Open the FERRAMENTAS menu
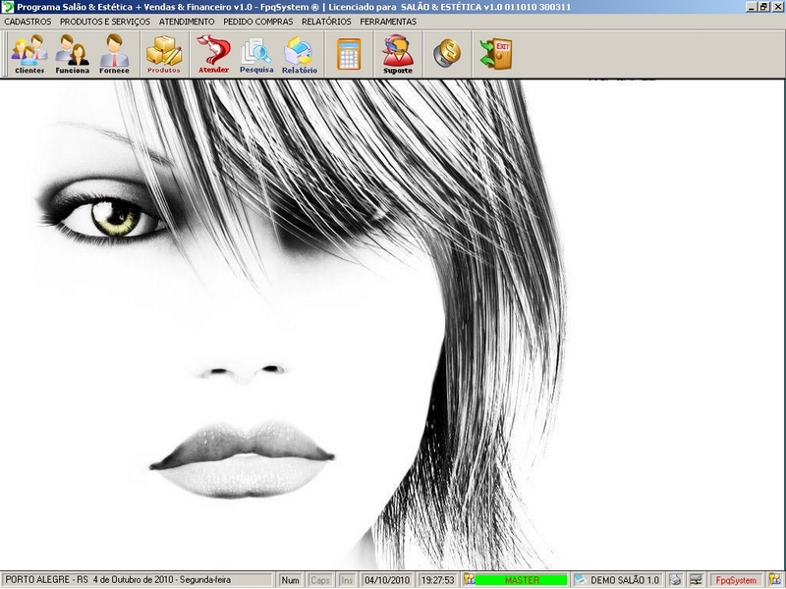Viewport: 786px width, 589px height. (x=388, y=22)
